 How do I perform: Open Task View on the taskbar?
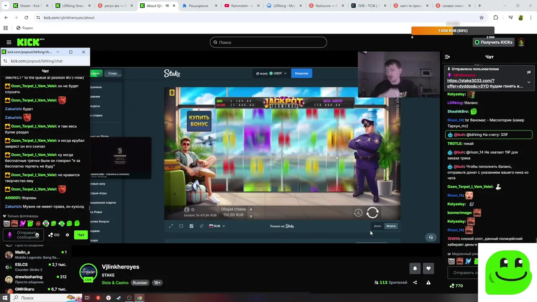(x=87, y=298)
